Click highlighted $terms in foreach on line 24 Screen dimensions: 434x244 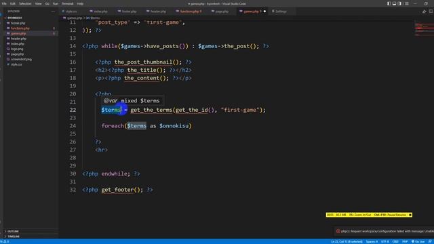tap(137, 126)
